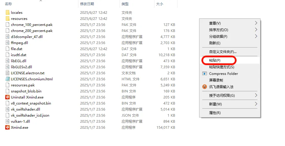Viewport: 285px width, 146px height.
Task: Select the vulkan-1.dll file name
Action: pos(20,121)
